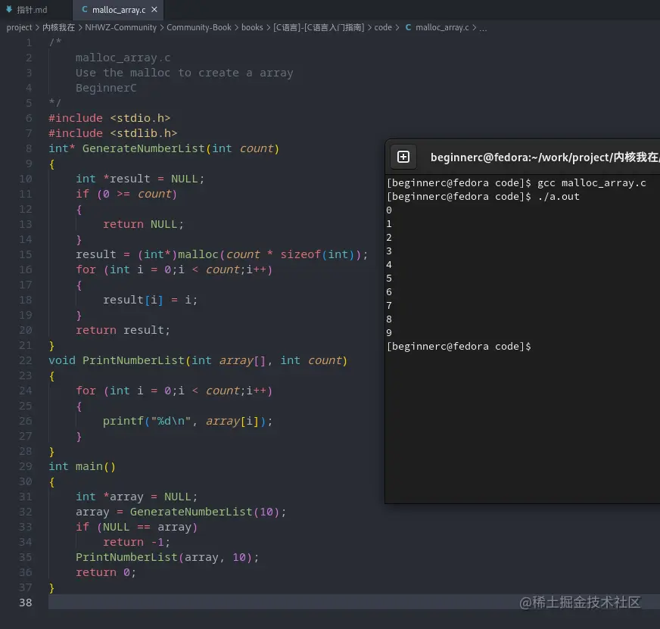
Task: Click line number 22 in the gutter
Action: 25,360
